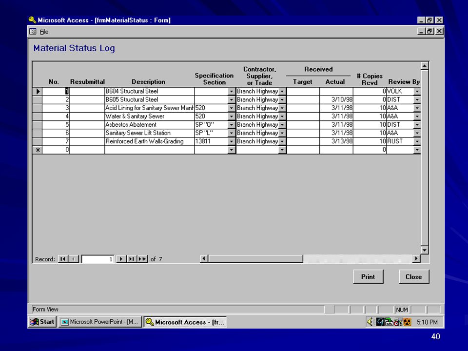The height and width of the screenshot is (351, 468).
Task: Click the 3/10/98 Actual date cell
Action: click(336, 99)
